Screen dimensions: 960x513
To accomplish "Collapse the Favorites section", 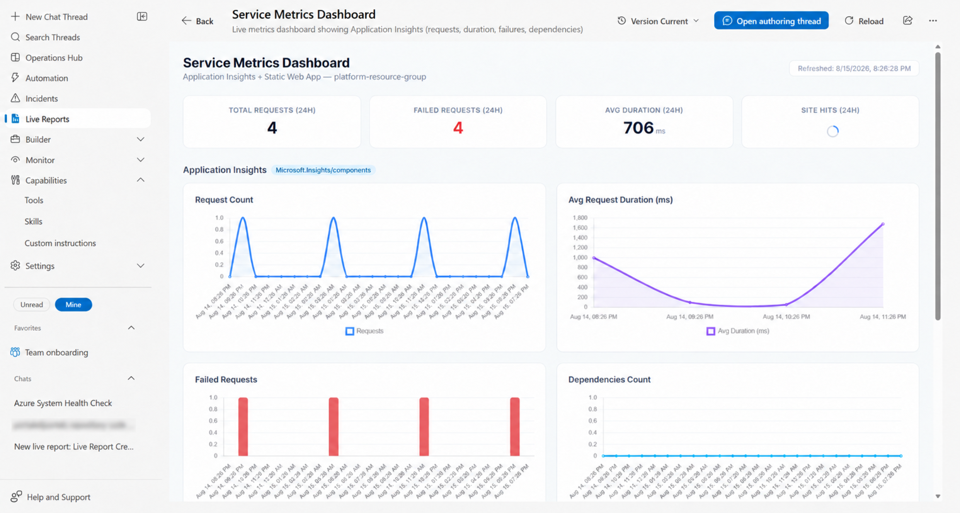I will pos(131,328).
